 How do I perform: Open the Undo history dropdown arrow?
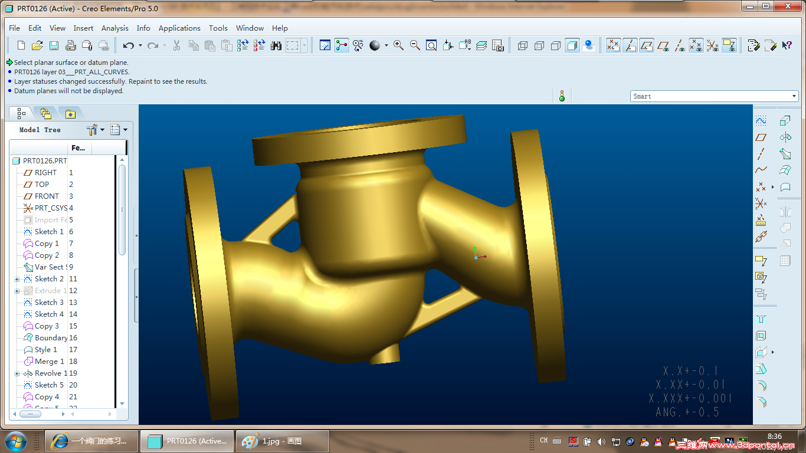[141, 45]
